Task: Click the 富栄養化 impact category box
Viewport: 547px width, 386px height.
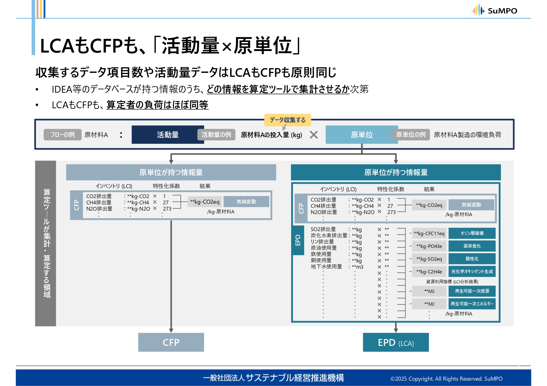Action: coord(472,246)
